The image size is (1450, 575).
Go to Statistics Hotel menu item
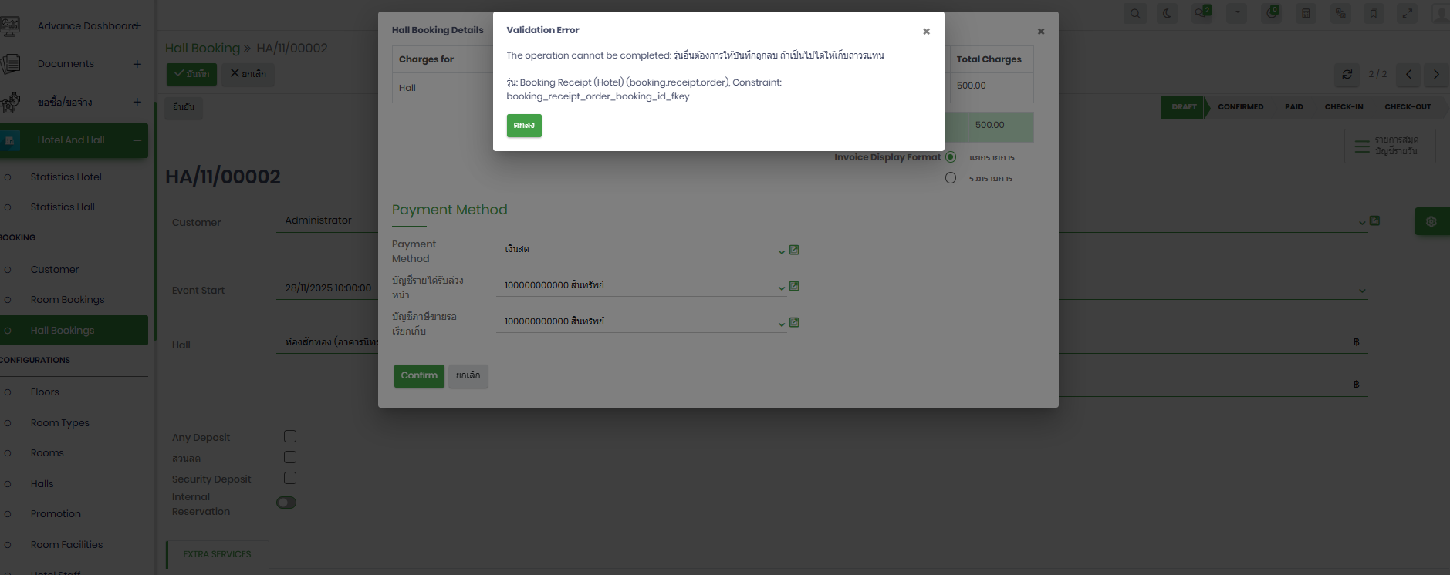(66, 177)
